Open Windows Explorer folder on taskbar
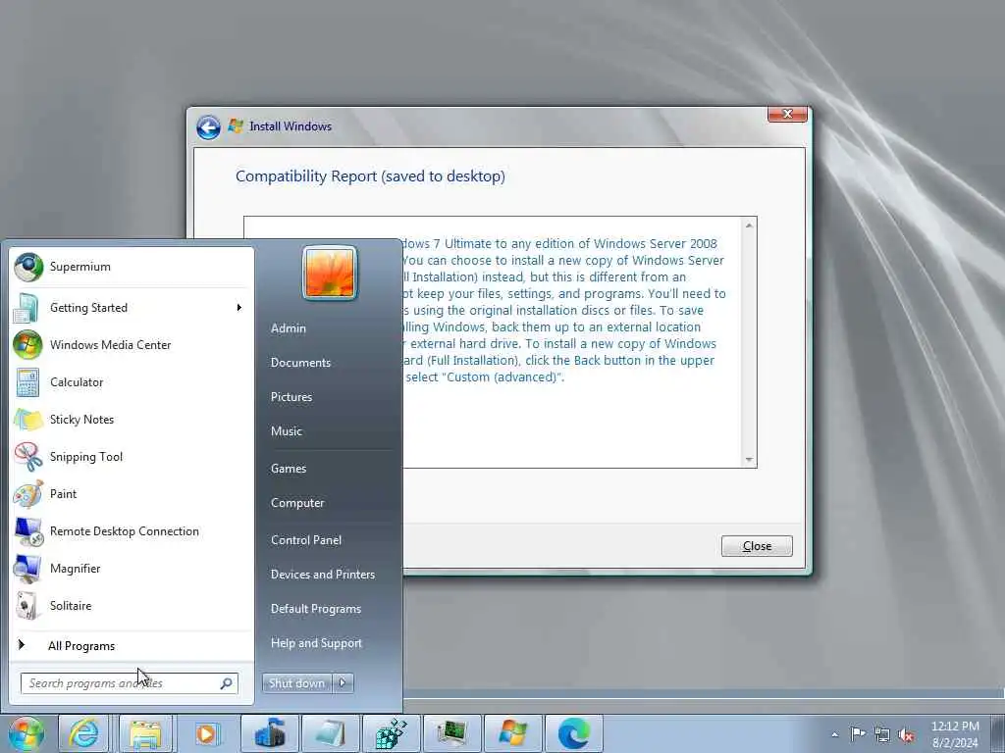Screen dimensions: 1005x753 point(146,733)
